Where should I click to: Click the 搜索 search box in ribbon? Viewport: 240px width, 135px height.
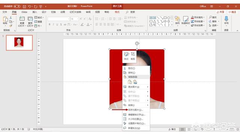130,12
